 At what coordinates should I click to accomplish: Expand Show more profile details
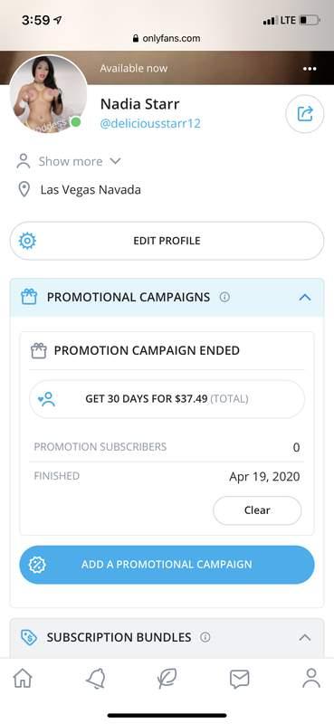[69, 161]
